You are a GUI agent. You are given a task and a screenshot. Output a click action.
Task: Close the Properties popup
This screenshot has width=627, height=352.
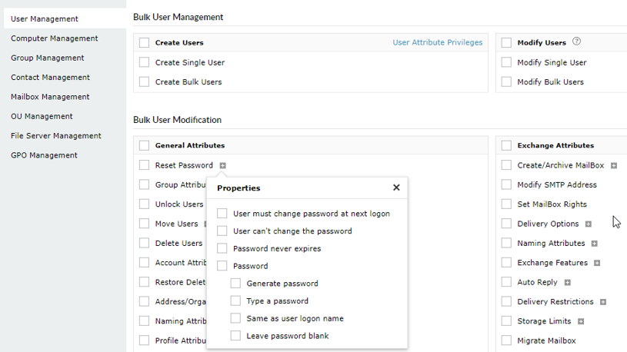(x=396, y=188)
